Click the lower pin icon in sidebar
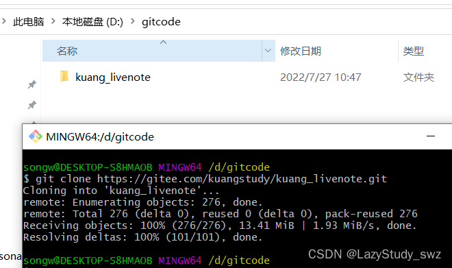 tap(32, 105)
